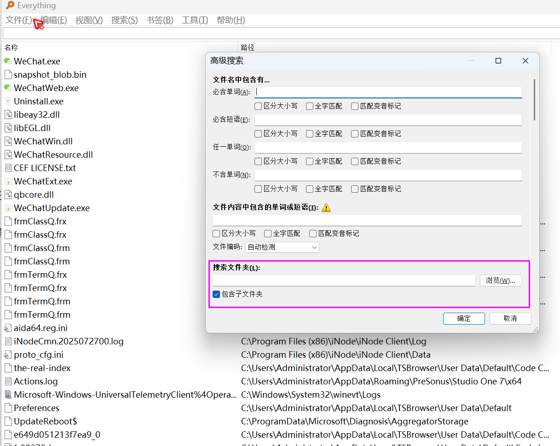Select path ending in Studio One 7\x64

click(381, 381)
